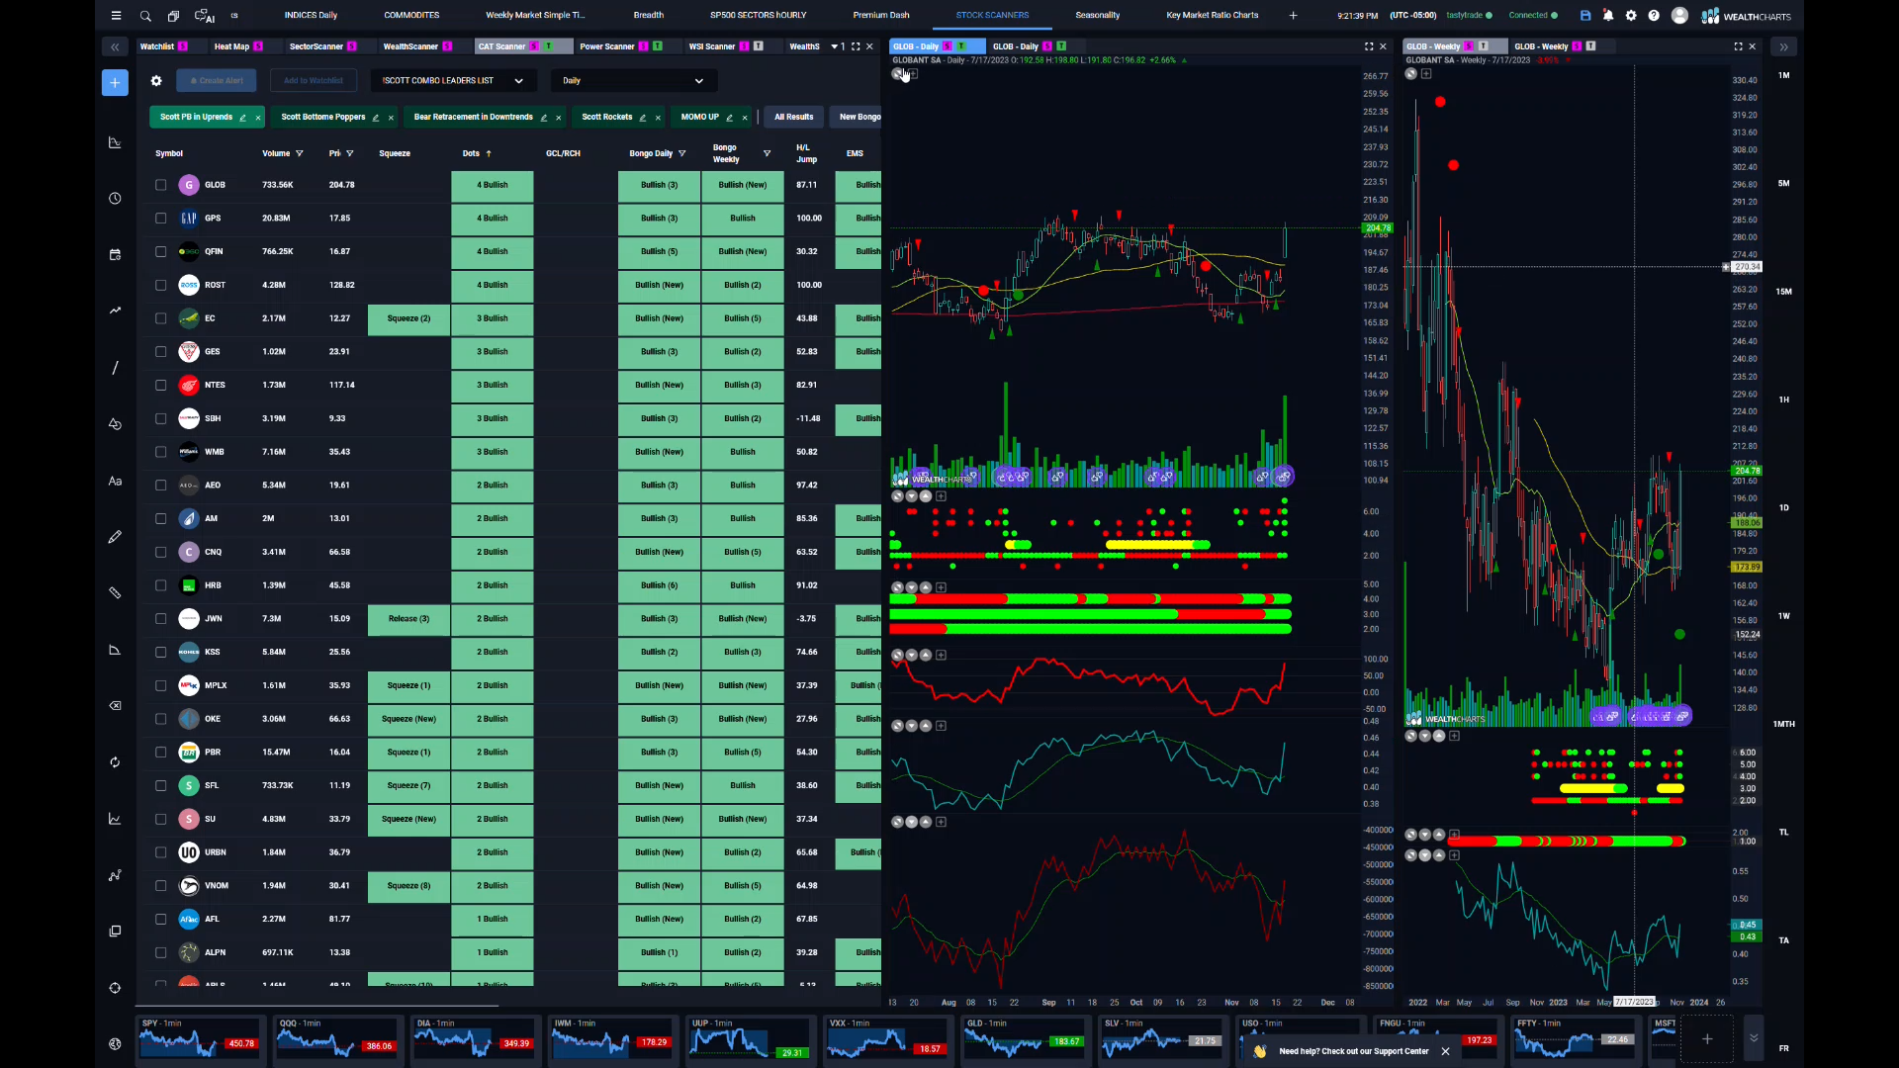
Task: Select the pencil drawing tool
Action: click(115, 537)
